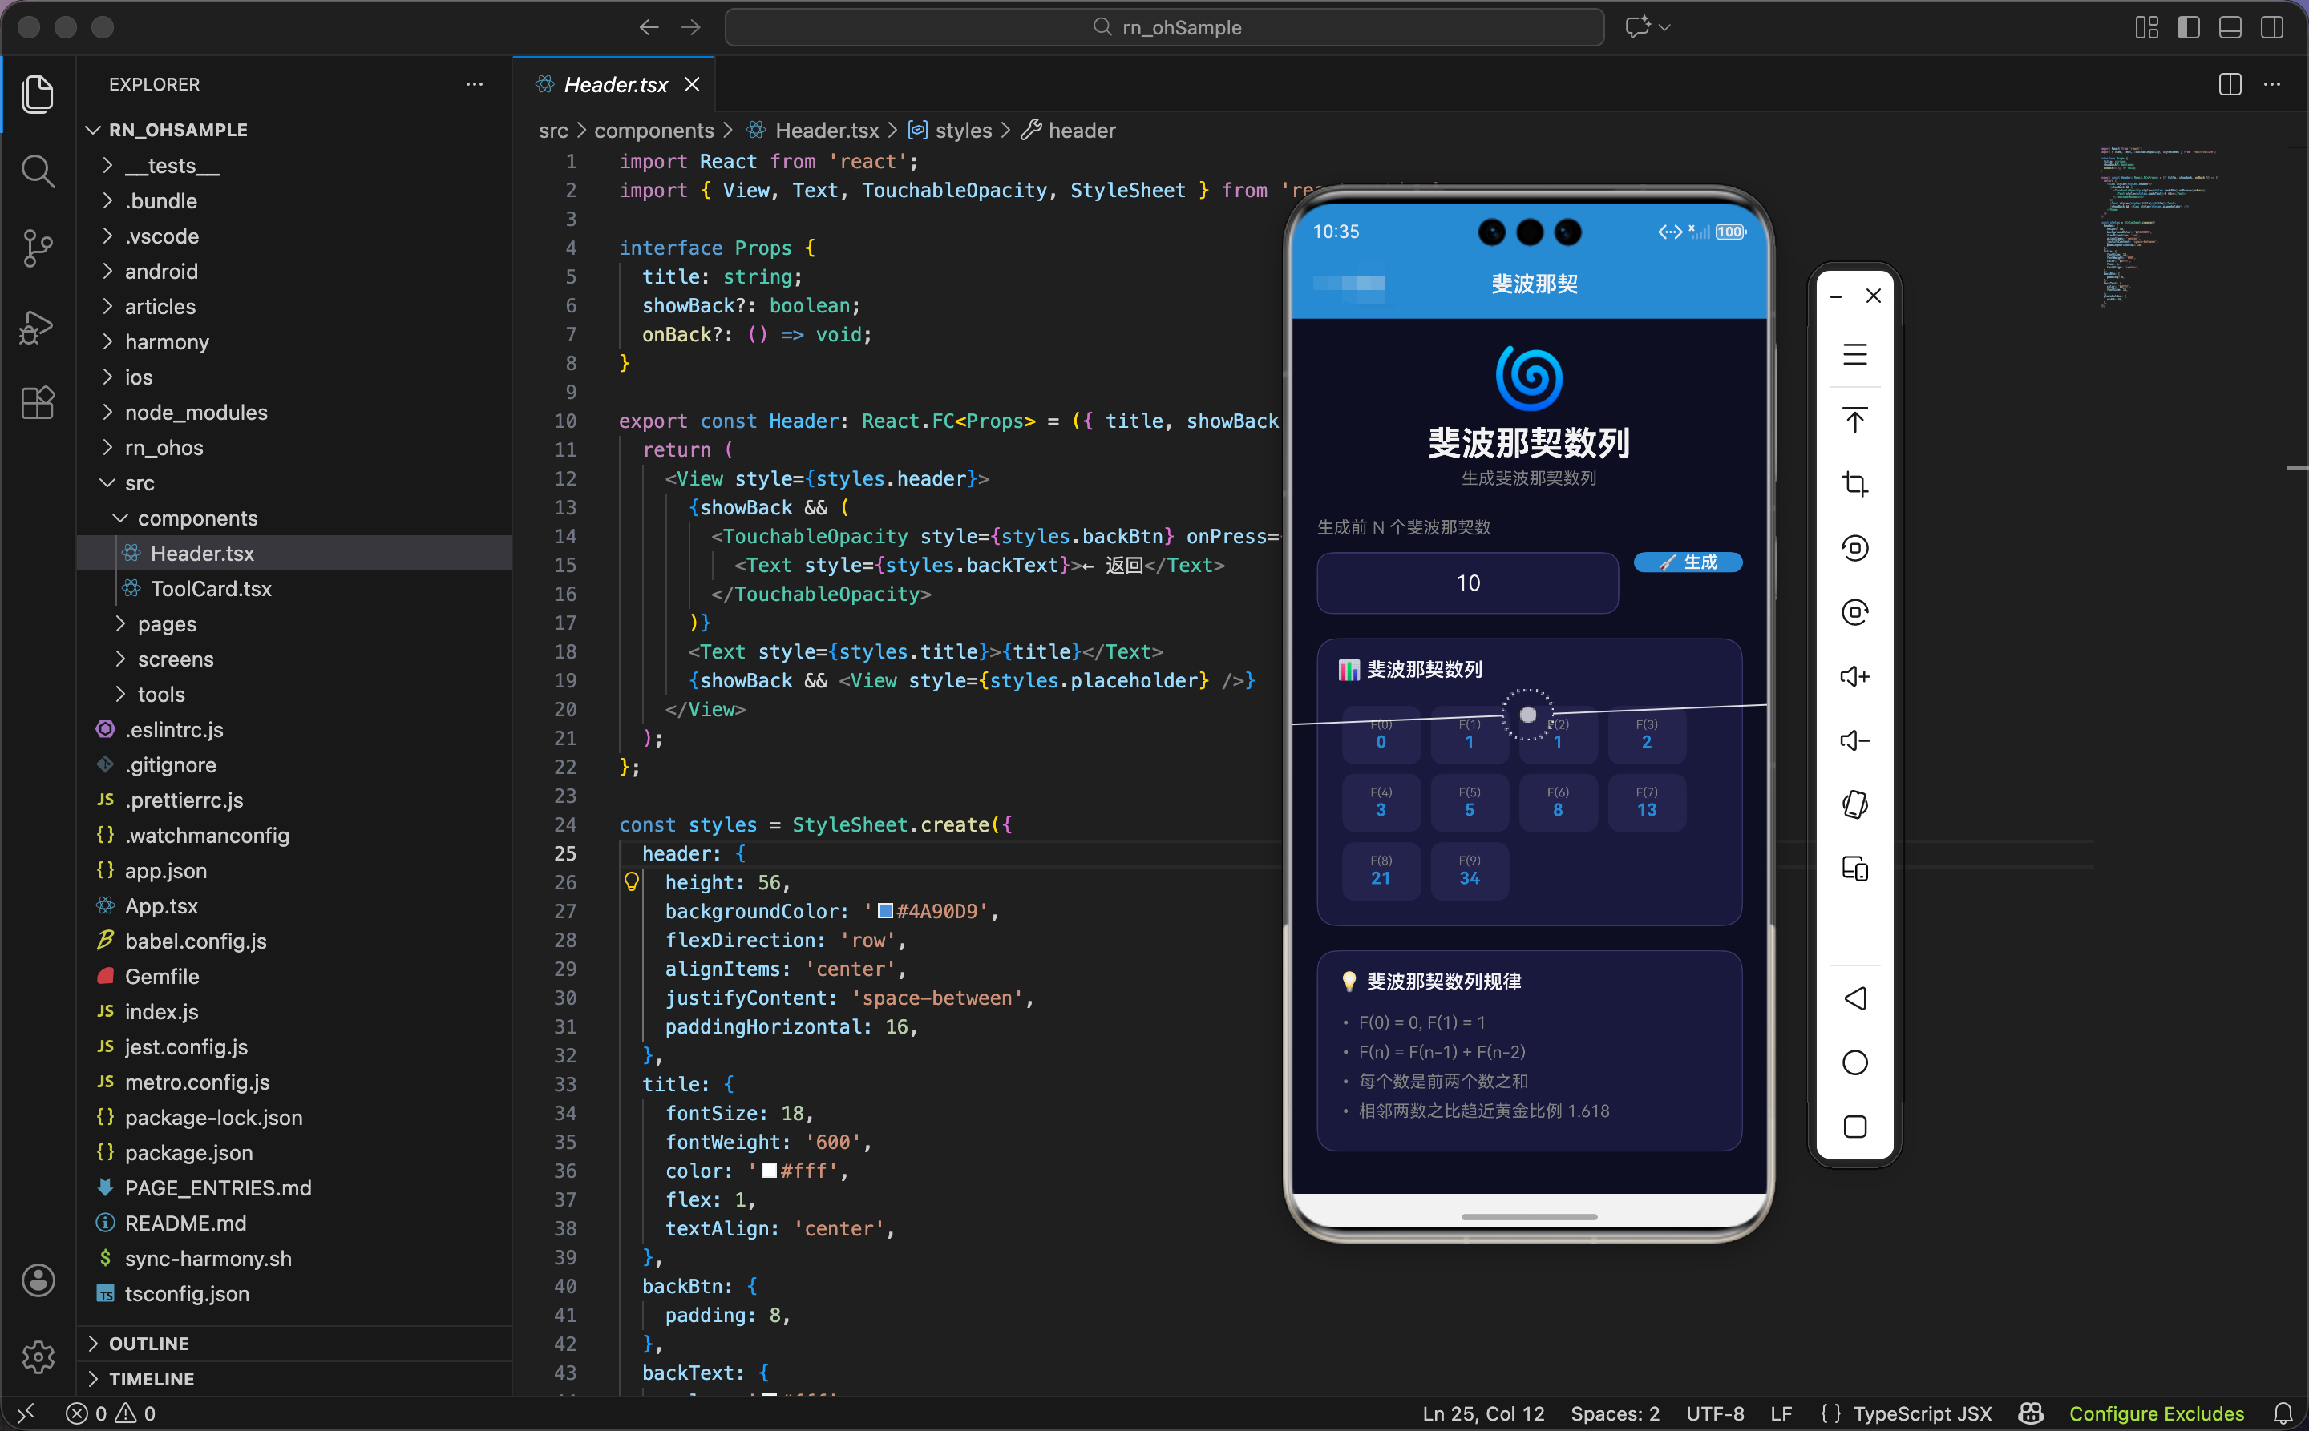The image size is (2309, 1431).
Task: Open the Search view in activity bar
Action: pyautogui.click(x=38, y=171)
